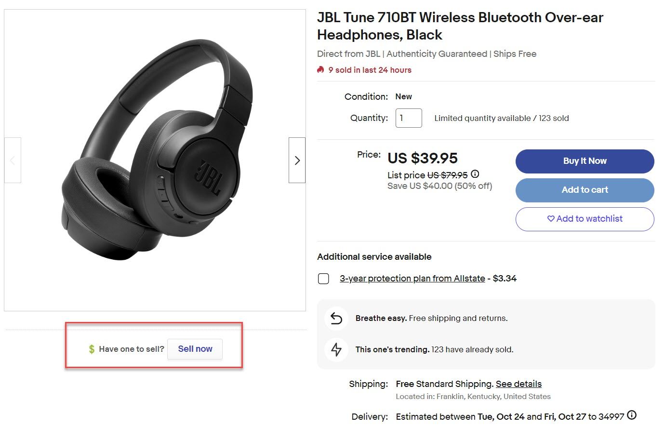Click Buy It Now
This screenshot has height=426, width=665.
(585, 161)
